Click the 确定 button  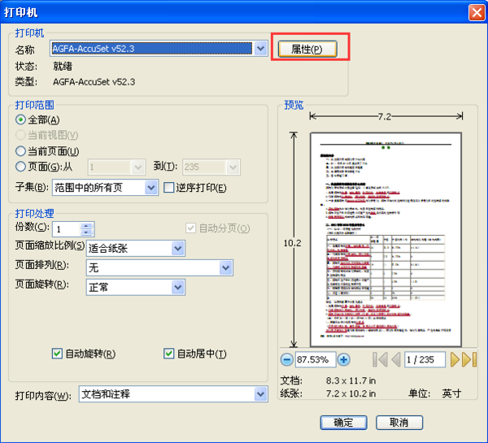[x=343, y=423]
